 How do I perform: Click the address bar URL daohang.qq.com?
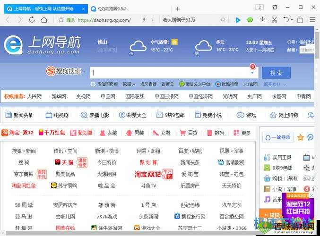tap(104, 20)
